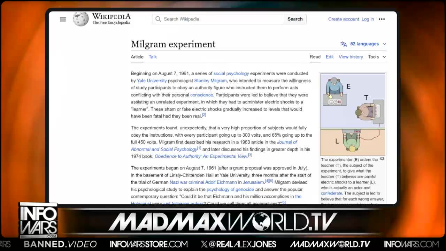Viewport: 446px width, 251px height.
Task: Click the Create account link
Action: point(344,19)
